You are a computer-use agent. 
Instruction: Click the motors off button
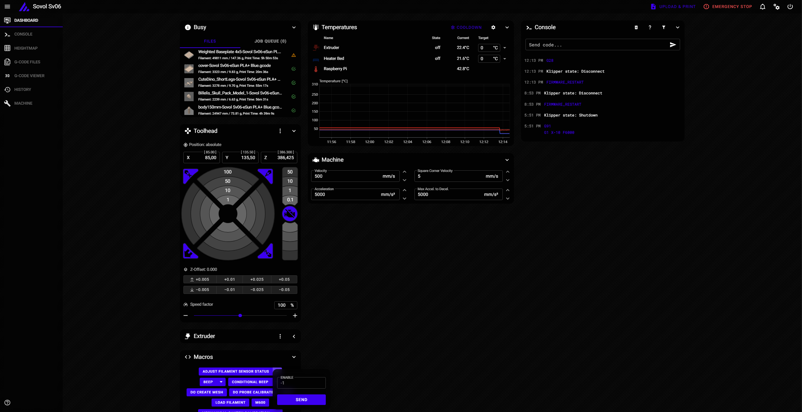[290, 214]
